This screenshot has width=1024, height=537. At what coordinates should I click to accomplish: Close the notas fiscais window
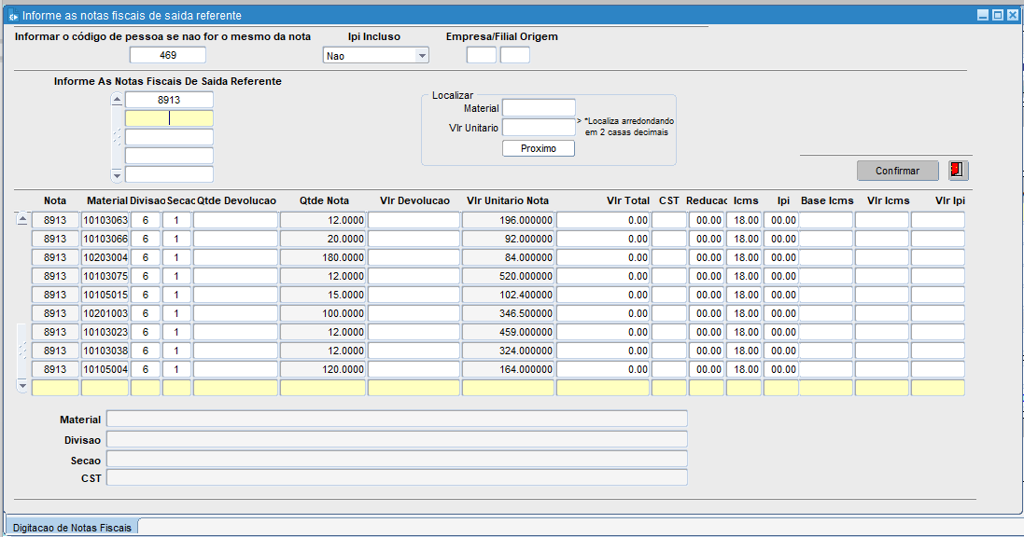pos(1013,15)
